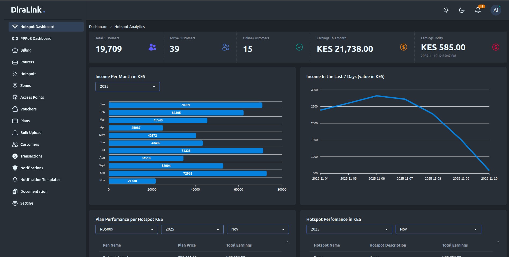Expand the RB5009 hotspot selector
This screenshot has width=509, height=257.
(x=126, y=229)
